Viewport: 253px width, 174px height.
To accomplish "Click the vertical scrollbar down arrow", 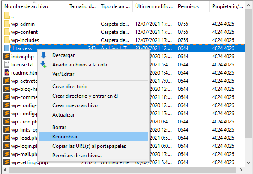I will point(248,163).
